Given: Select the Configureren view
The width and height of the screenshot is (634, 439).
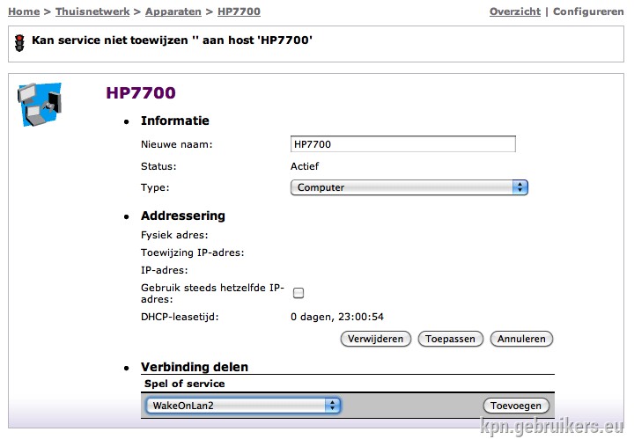Looking at the screenshot, I should pyautogui.click(x=588, y=11).
